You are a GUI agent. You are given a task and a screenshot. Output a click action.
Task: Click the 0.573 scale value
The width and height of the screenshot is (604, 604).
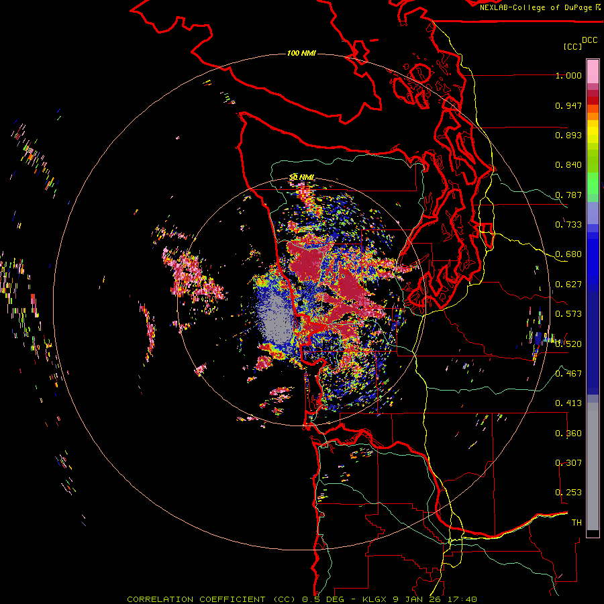(x=568, y=314)
